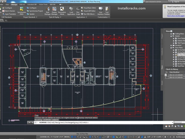Open the Tool Palettes icon
The height and width of the screenshot is (139, 185).
point(107,11)
